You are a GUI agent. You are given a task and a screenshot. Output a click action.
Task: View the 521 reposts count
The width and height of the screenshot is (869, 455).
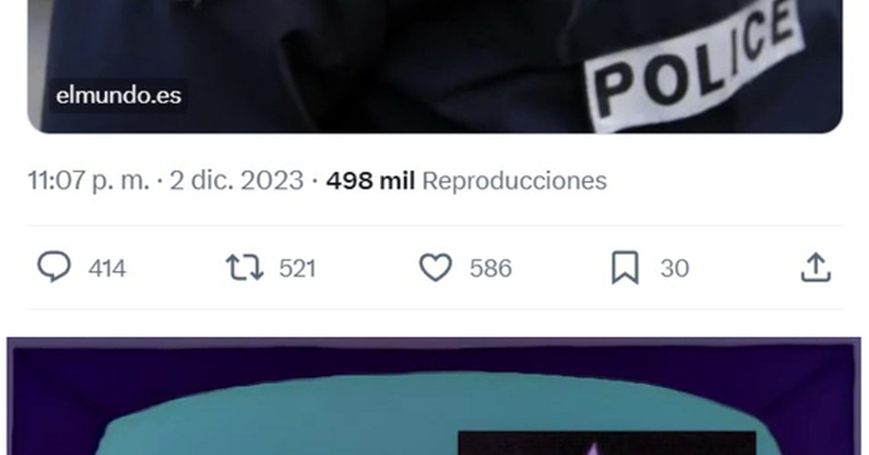pos(297,268)
